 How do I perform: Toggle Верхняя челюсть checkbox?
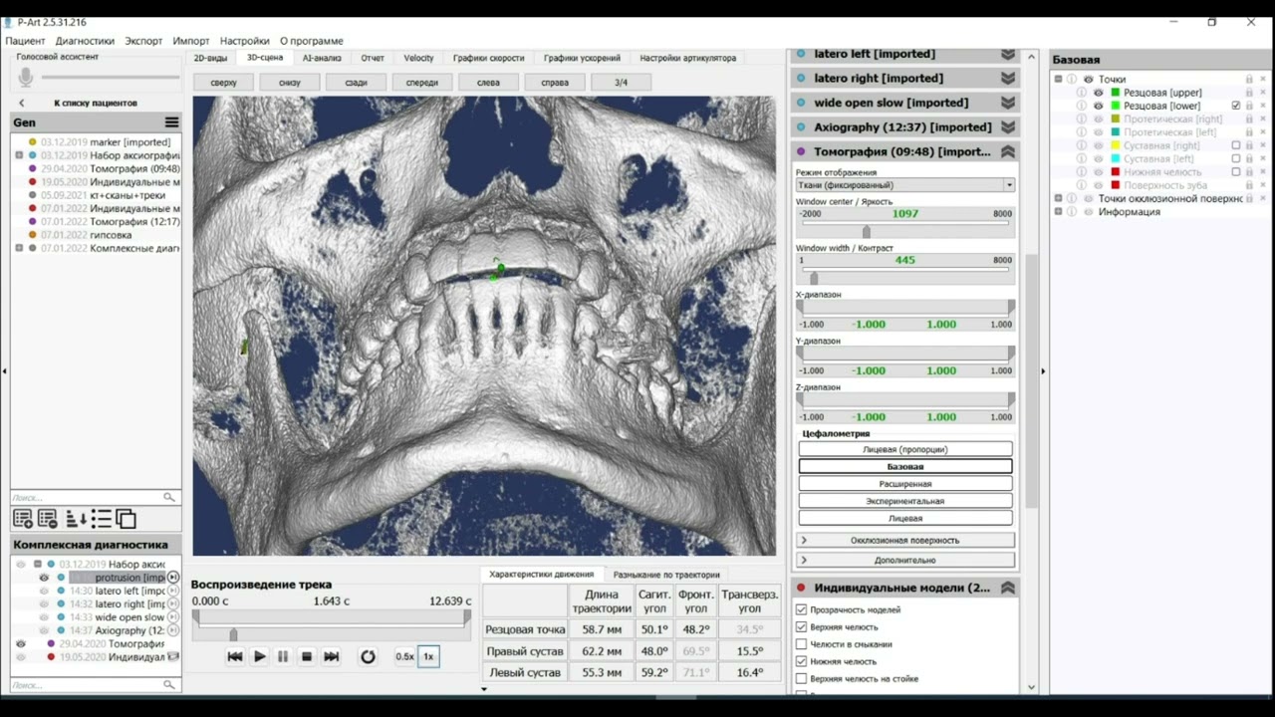pyautogui.click(x=801, y=627)
